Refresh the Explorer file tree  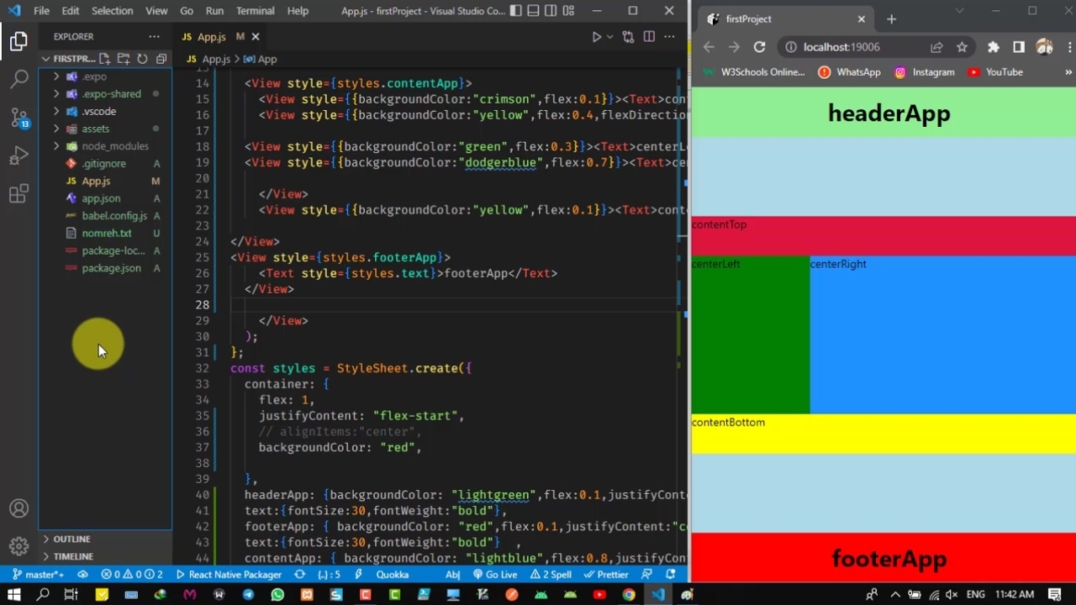[x=142, y=59]
